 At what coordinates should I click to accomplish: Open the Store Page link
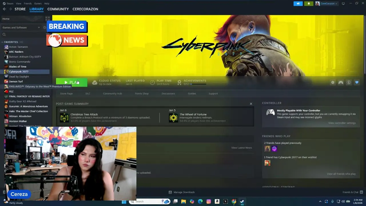pyautogui.click(x=66, y=94)
